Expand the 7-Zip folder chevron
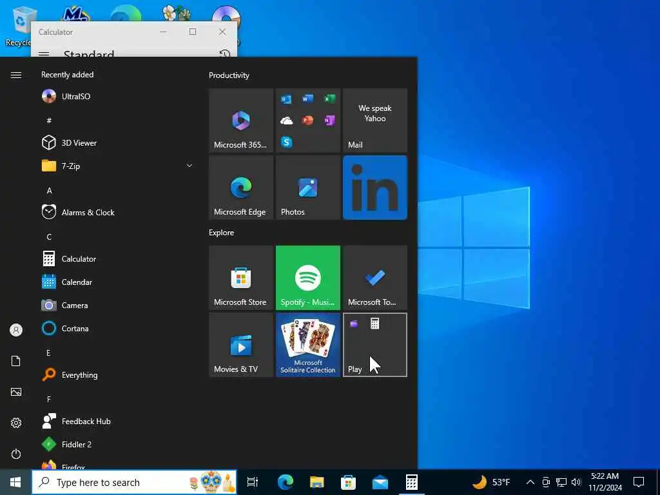 point(189,166)
